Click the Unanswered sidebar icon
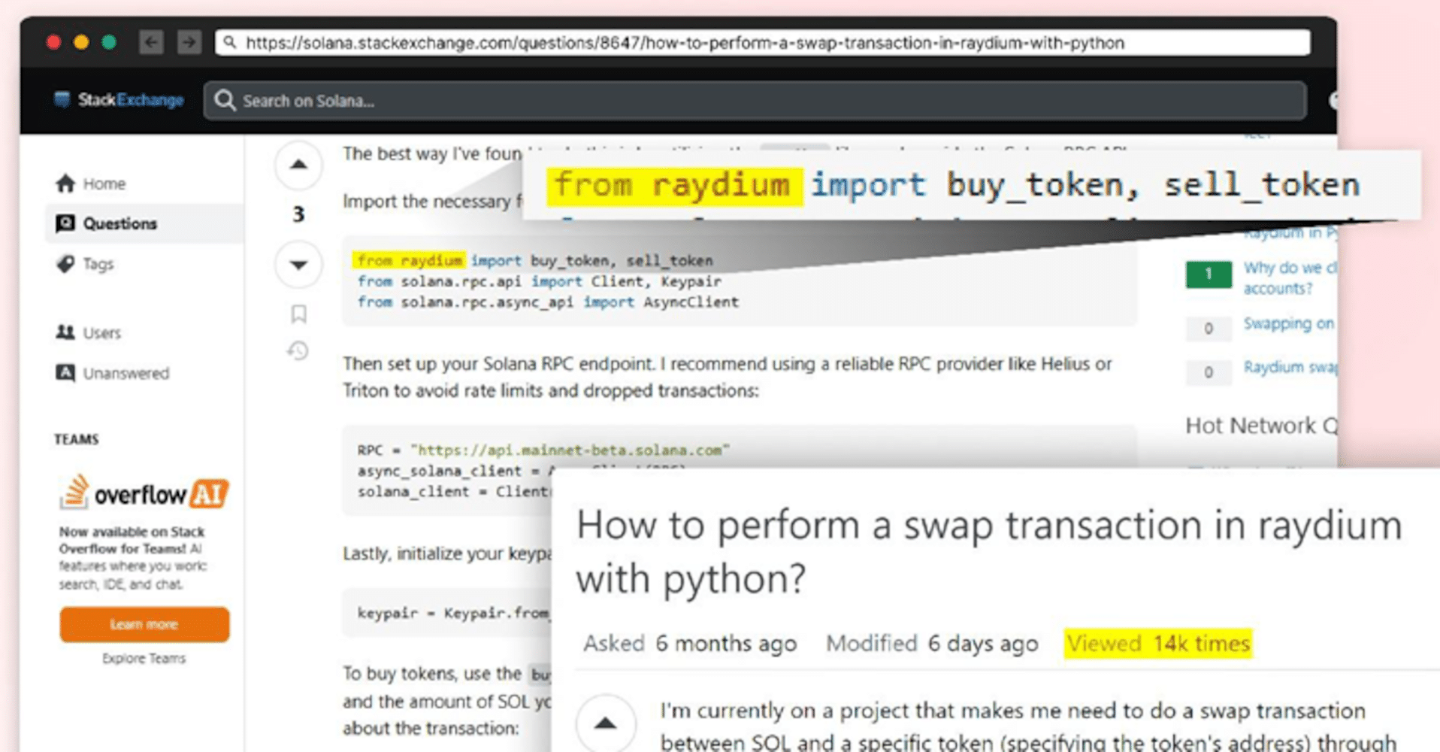 click(66, 372)
